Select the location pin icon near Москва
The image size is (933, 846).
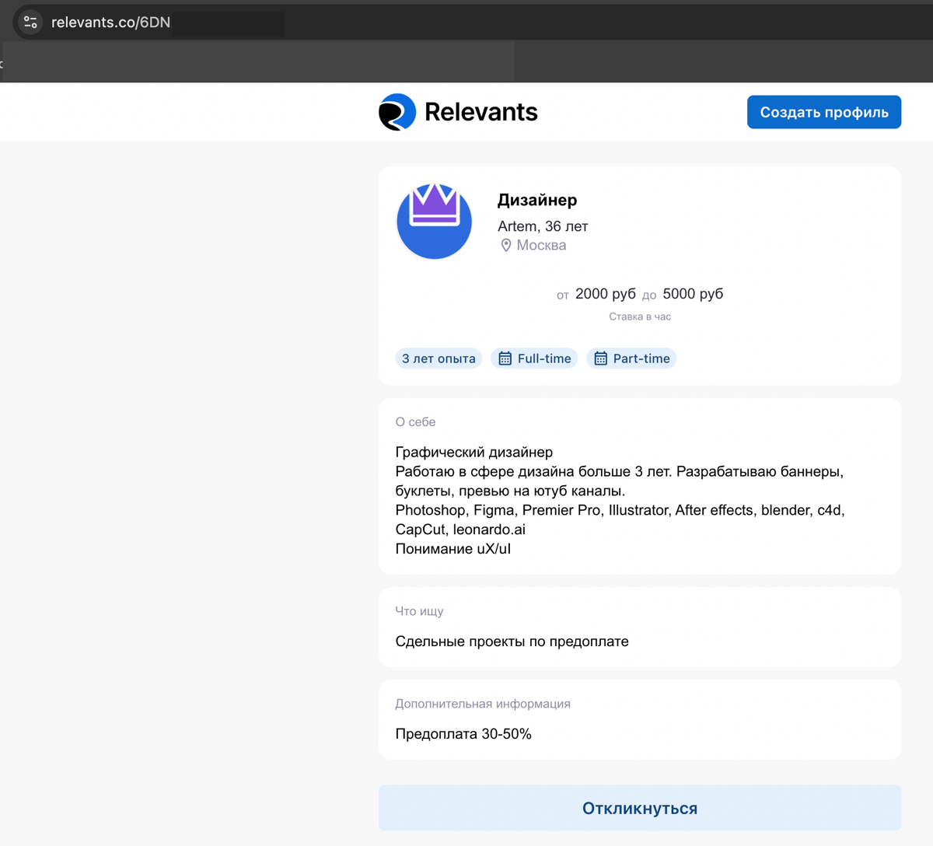(506, 244)
